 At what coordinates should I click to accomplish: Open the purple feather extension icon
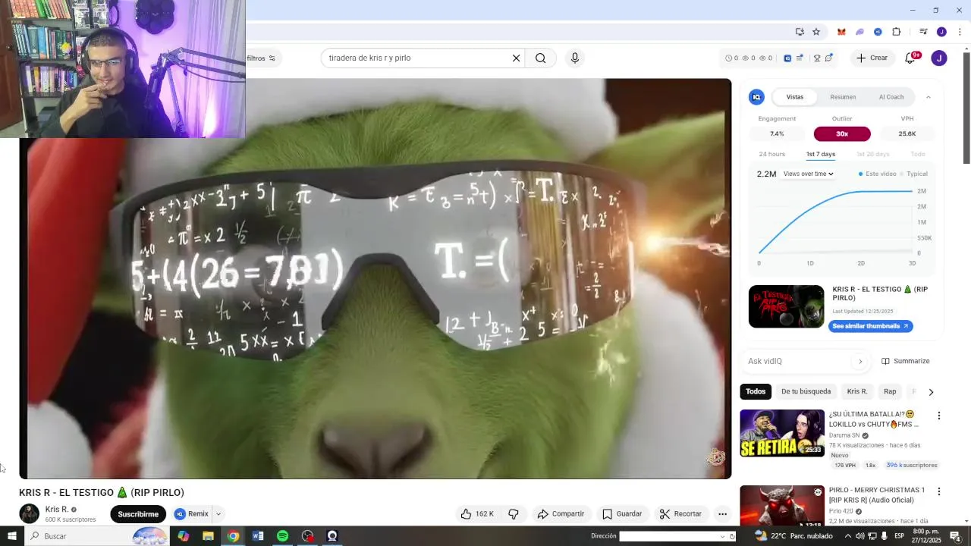pos(859,32)
